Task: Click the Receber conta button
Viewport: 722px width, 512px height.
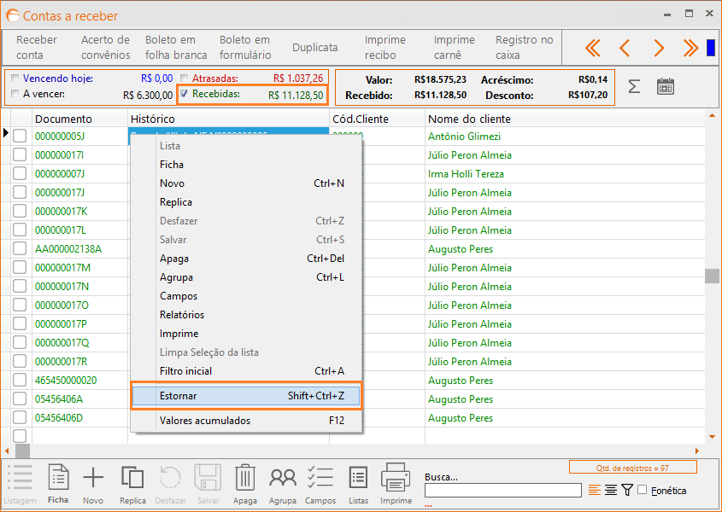Action: (x=38, y=48)
